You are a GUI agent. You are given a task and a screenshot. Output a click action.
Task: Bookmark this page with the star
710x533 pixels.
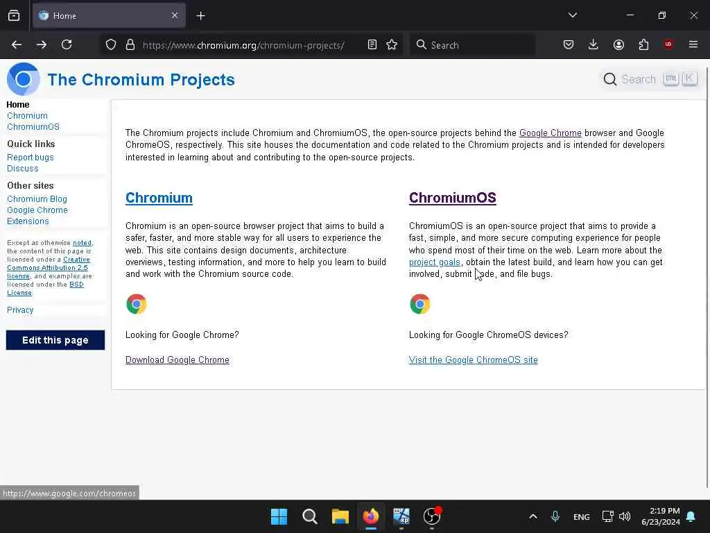tap(392, 44)
